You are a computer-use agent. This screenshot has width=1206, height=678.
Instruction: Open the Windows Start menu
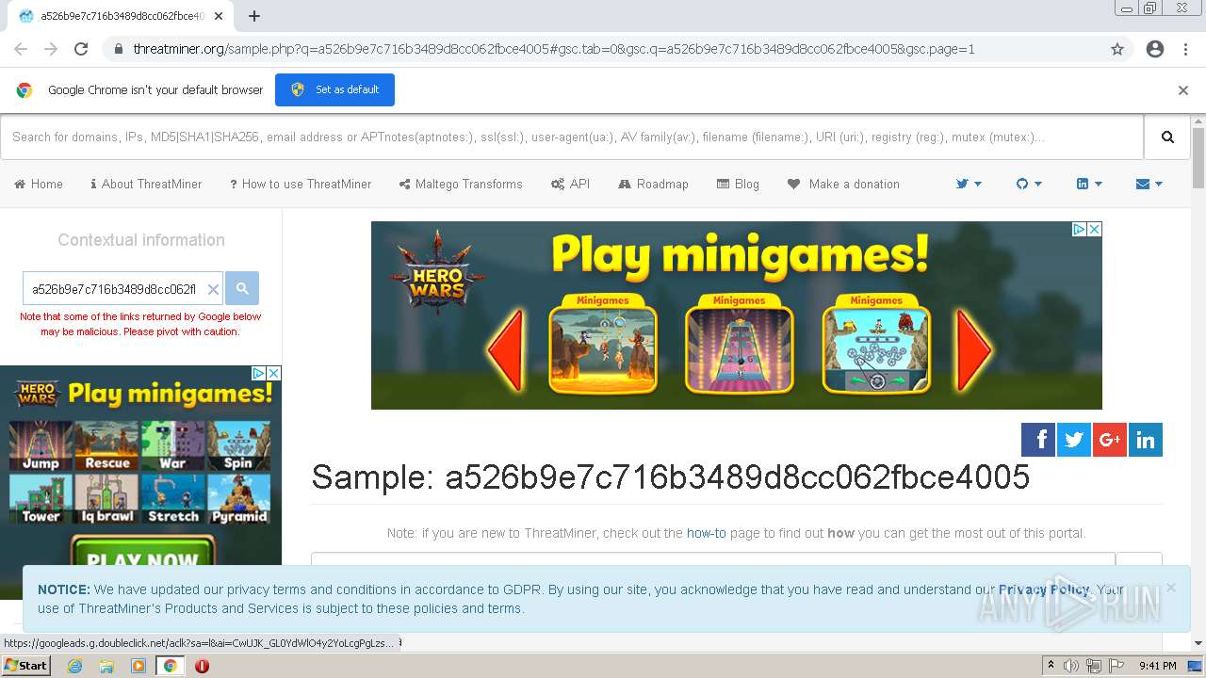tap(26, 666)
